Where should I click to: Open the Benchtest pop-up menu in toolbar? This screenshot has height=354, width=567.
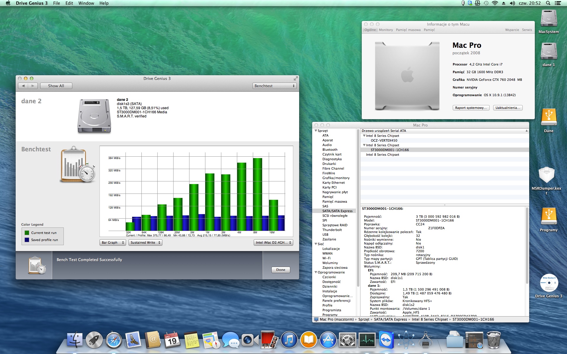coord(274,86)
